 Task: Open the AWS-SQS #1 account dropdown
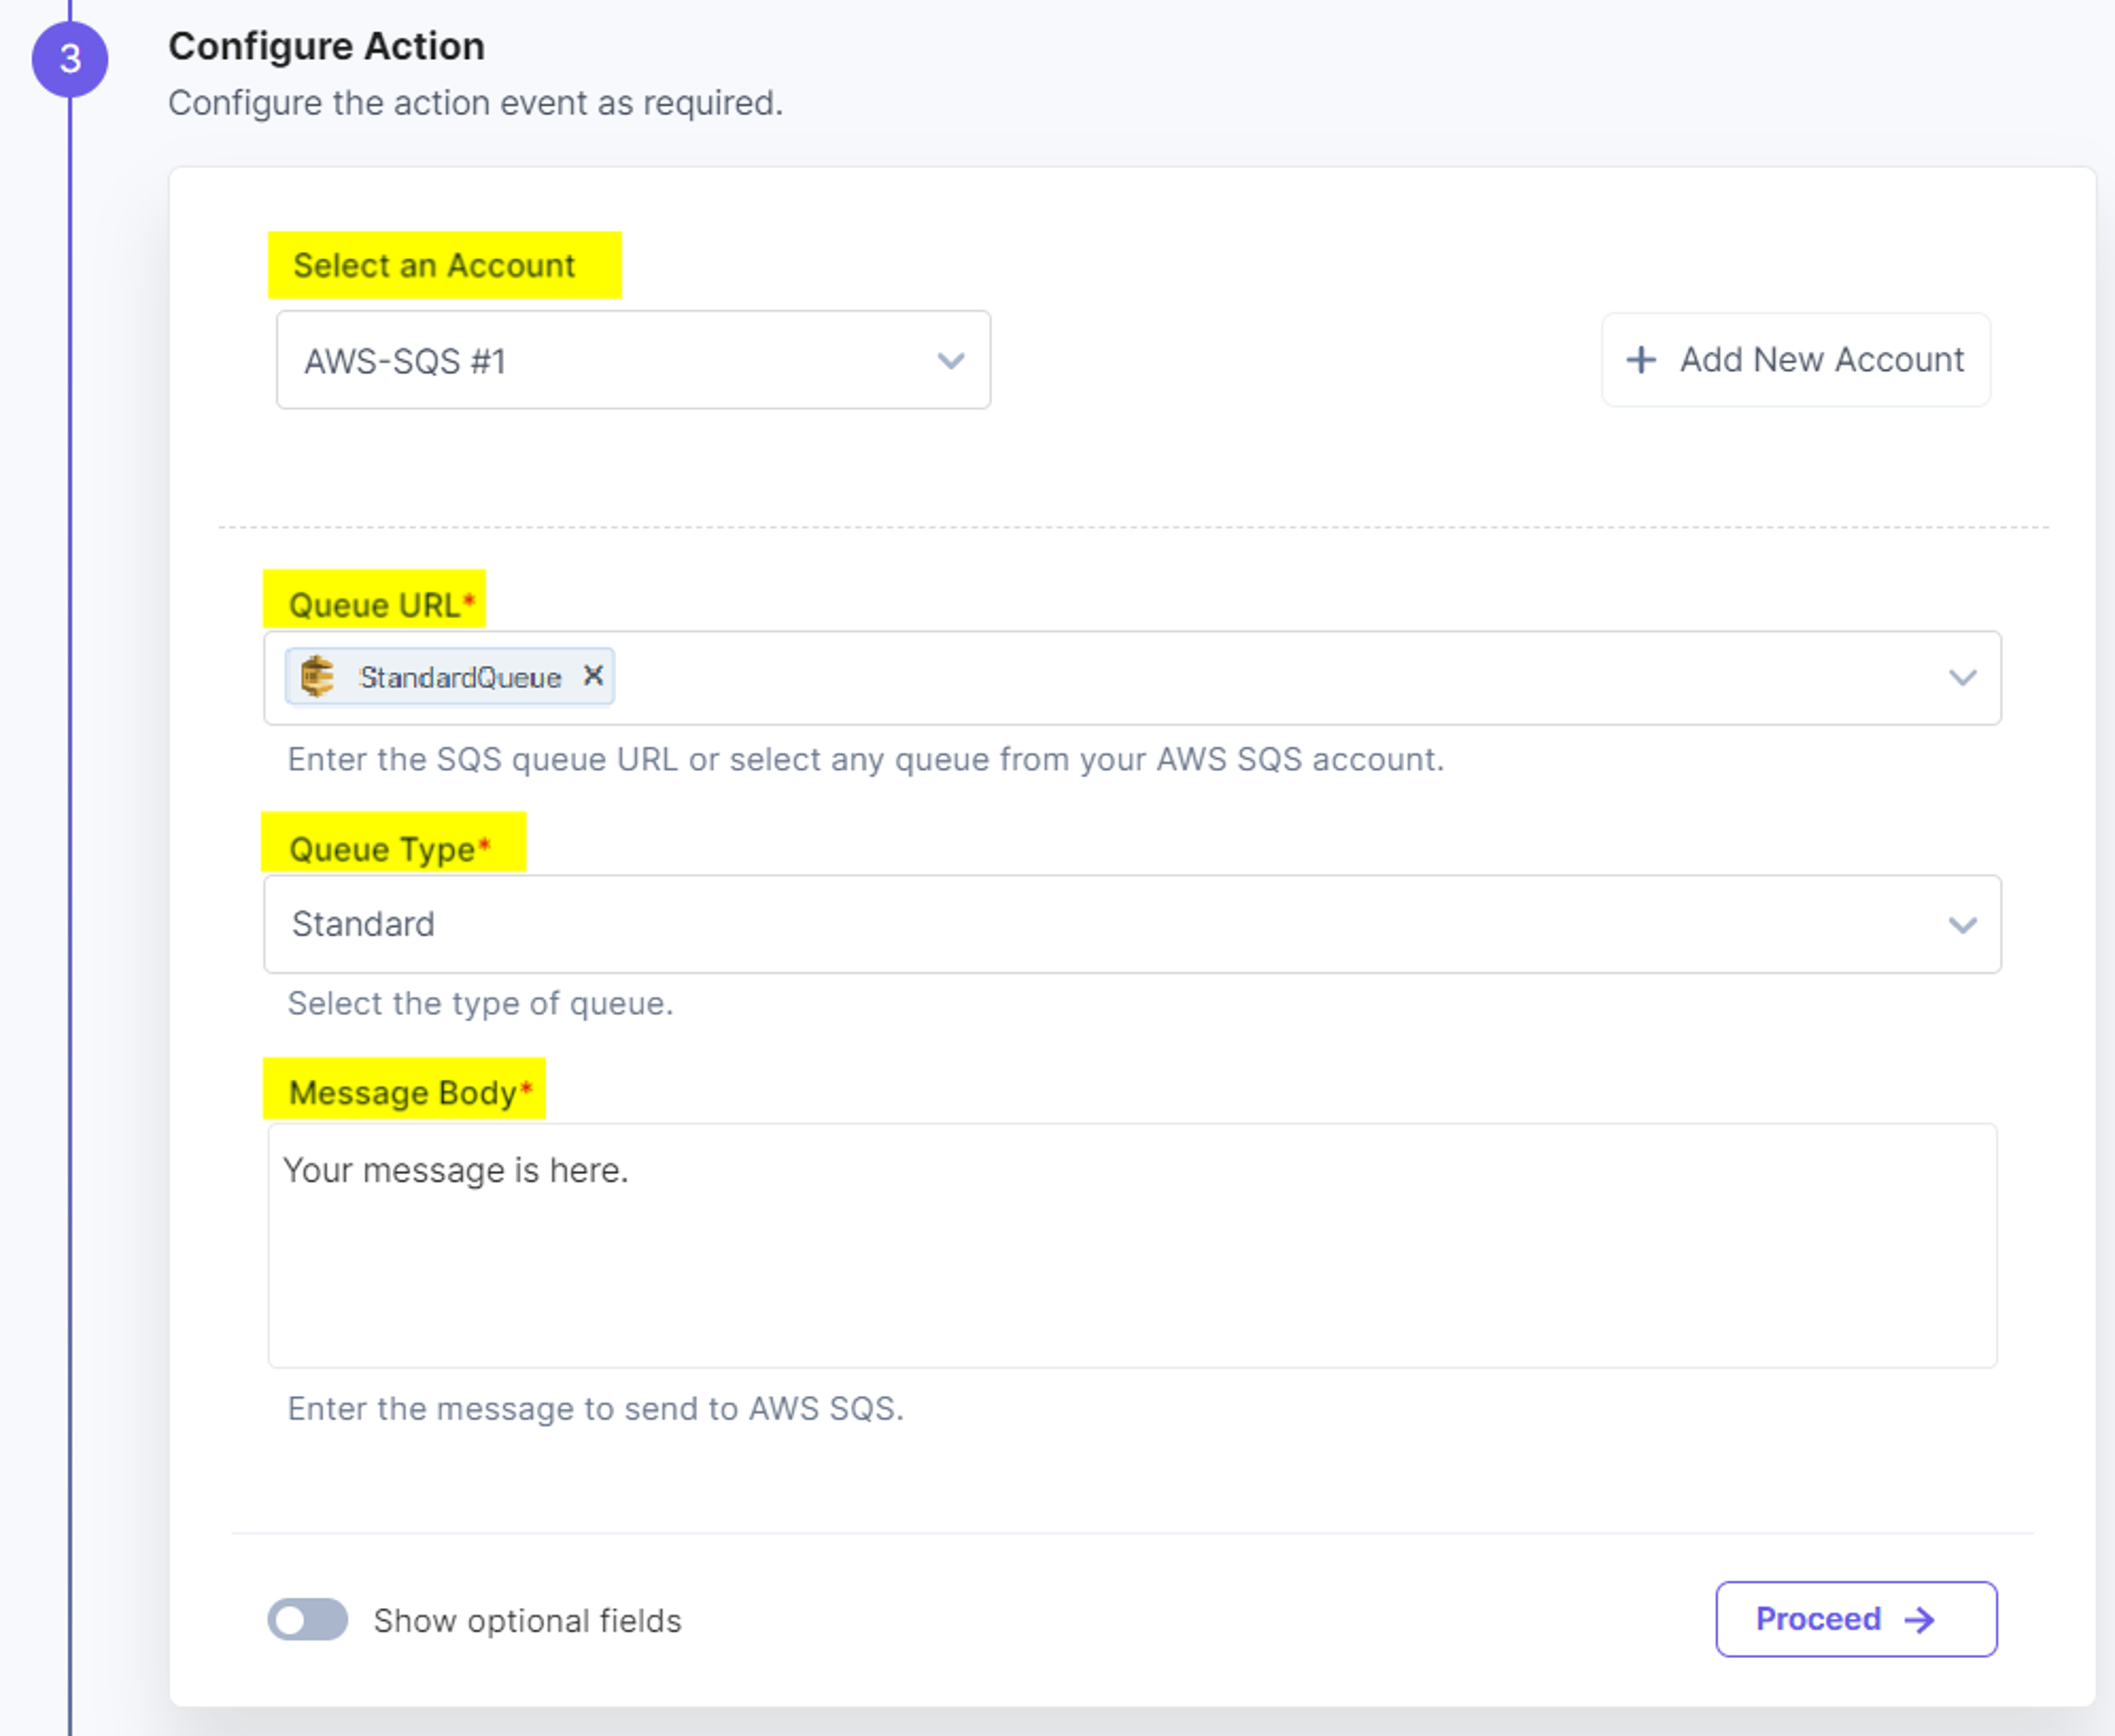[x=633, y=360]
